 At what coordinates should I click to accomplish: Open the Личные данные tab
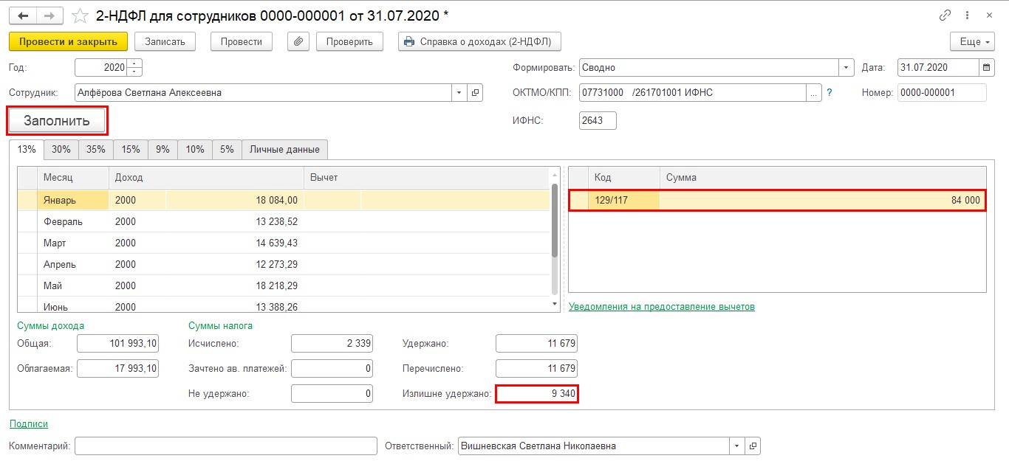(x=284, y=149)
